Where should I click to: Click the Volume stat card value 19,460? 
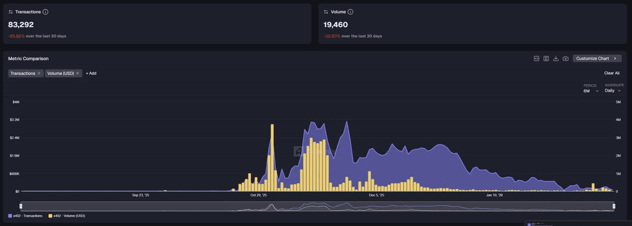pyautogui.click(x=336, y=24)
